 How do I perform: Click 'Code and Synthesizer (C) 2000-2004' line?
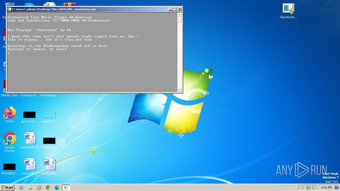pyautogui.click(x=58, y=20)
